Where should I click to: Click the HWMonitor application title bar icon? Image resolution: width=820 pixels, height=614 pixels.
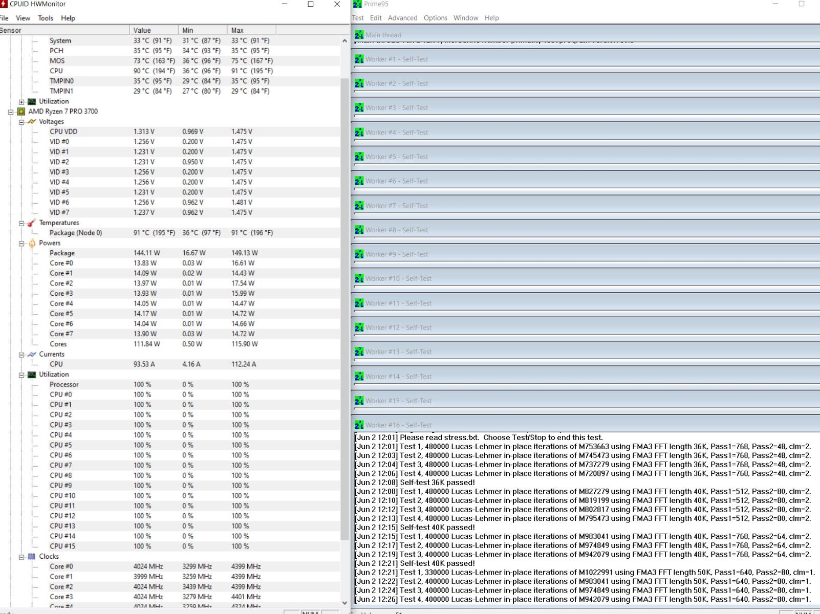tap(4, 4)
